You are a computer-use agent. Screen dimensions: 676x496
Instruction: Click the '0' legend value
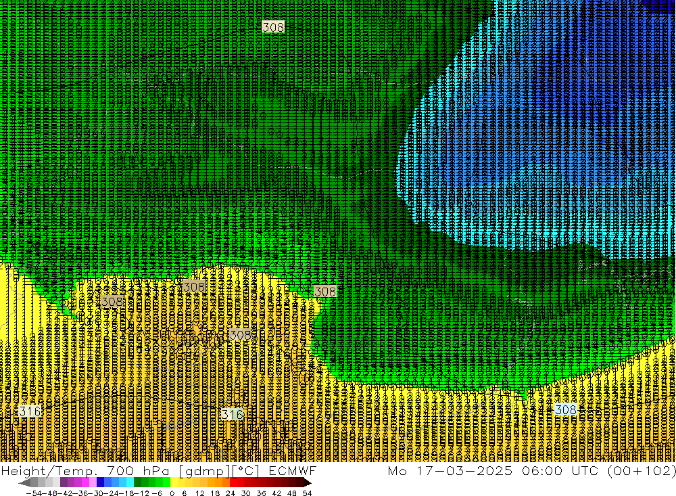point(172,493)
